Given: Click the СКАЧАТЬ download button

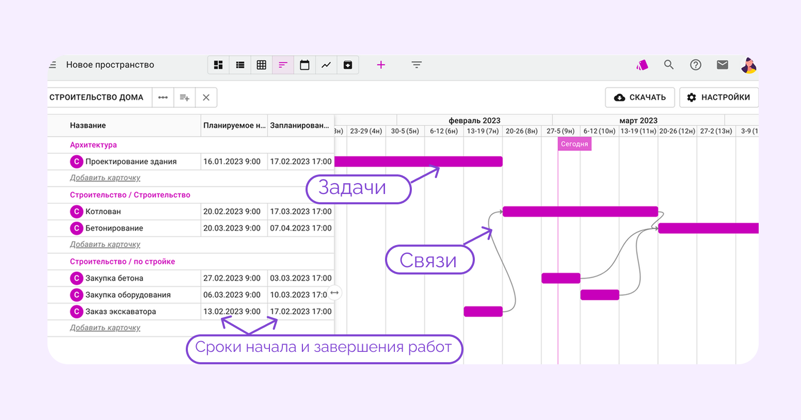Looking at the screenshot, I should (640, 98).
